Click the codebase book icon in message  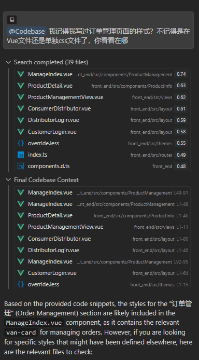pyautogui.click(x=12, y=20)
